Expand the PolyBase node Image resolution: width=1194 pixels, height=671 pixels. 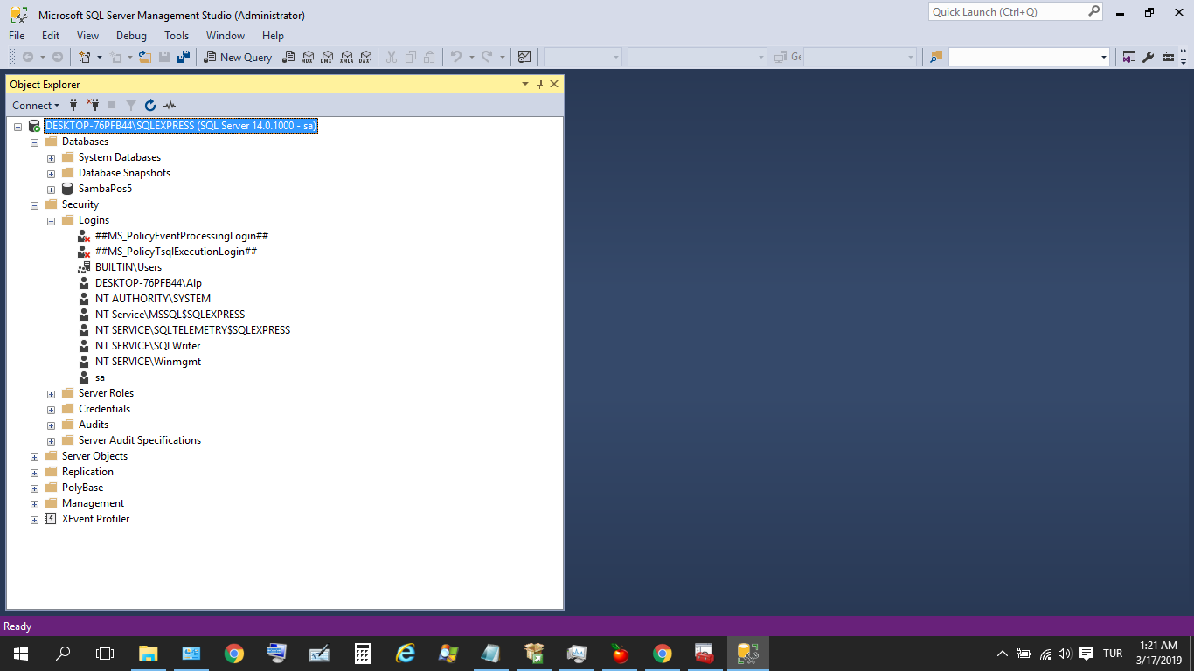34,488
